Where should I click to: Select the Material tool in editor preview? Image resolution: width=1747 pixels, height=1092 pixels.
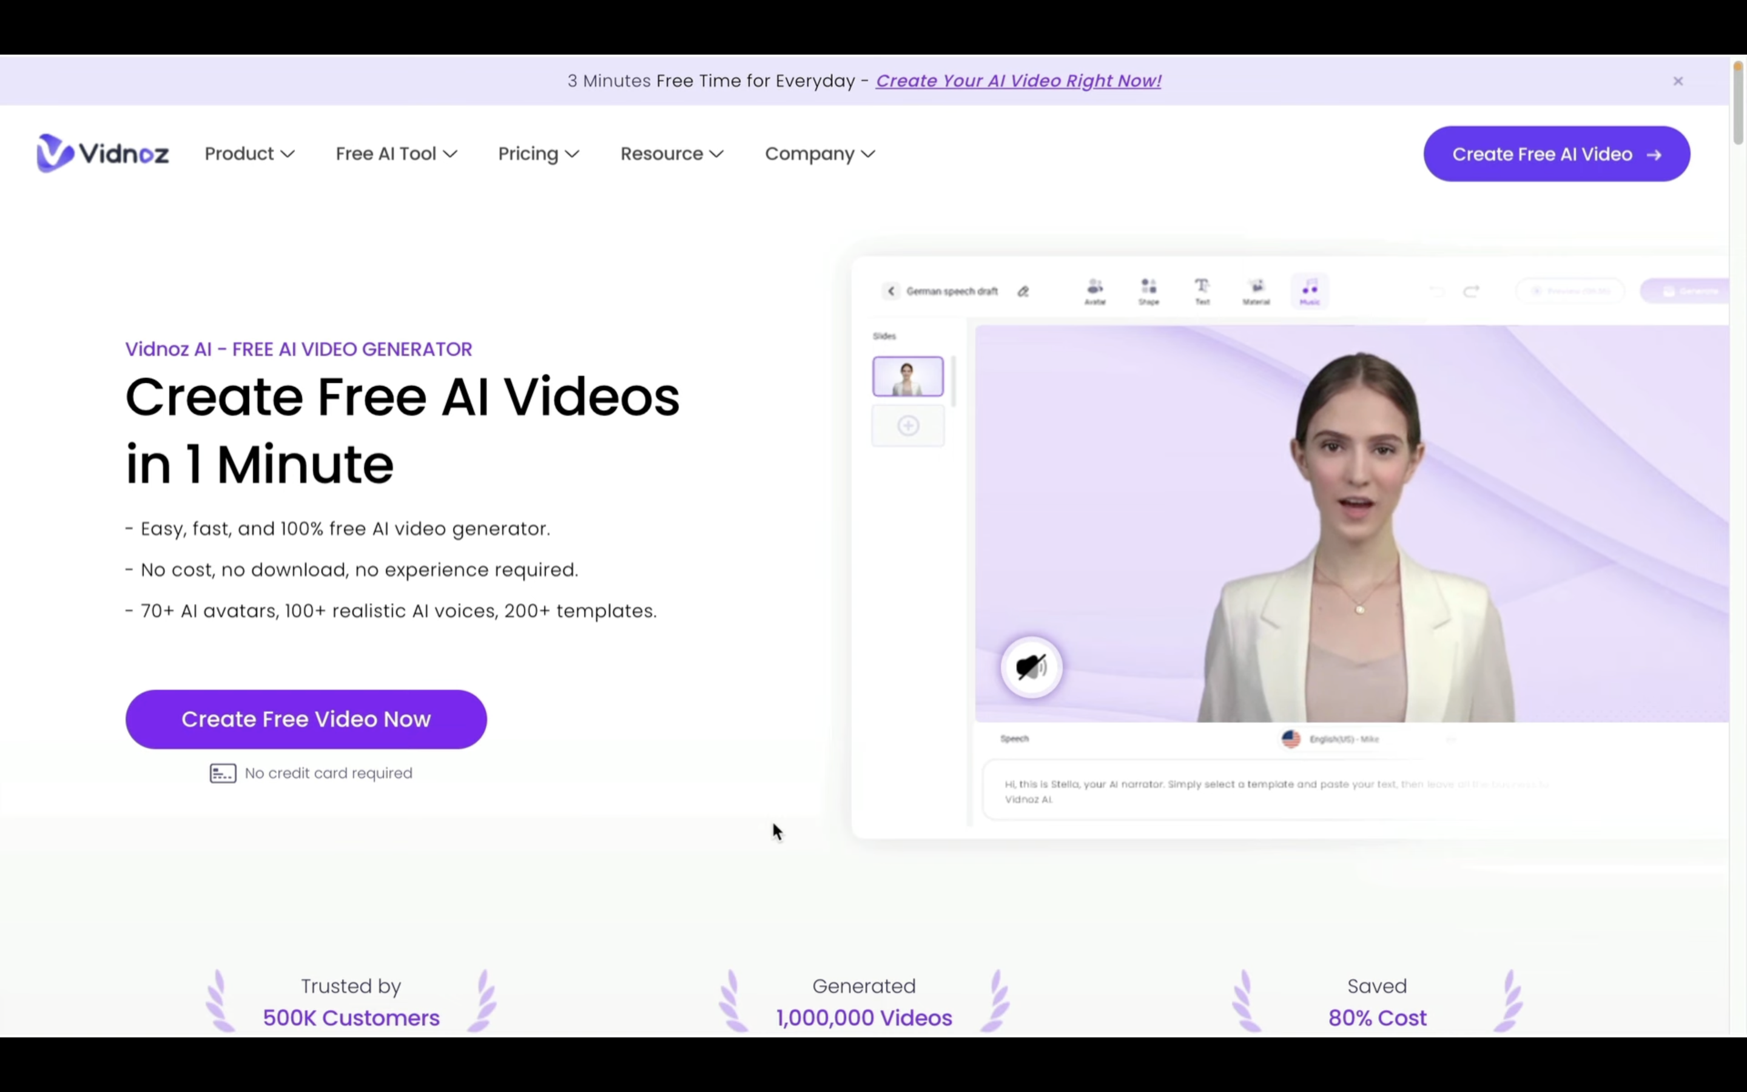pyautogui.click(x=1256, y=292)
